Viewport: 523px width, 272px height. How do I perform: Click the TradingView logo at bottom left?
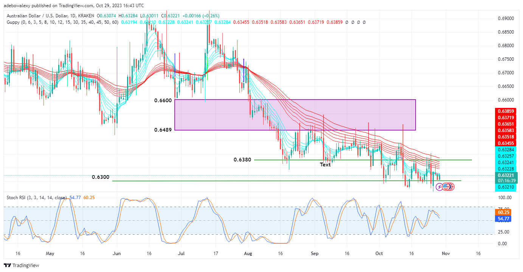(22, 265)
